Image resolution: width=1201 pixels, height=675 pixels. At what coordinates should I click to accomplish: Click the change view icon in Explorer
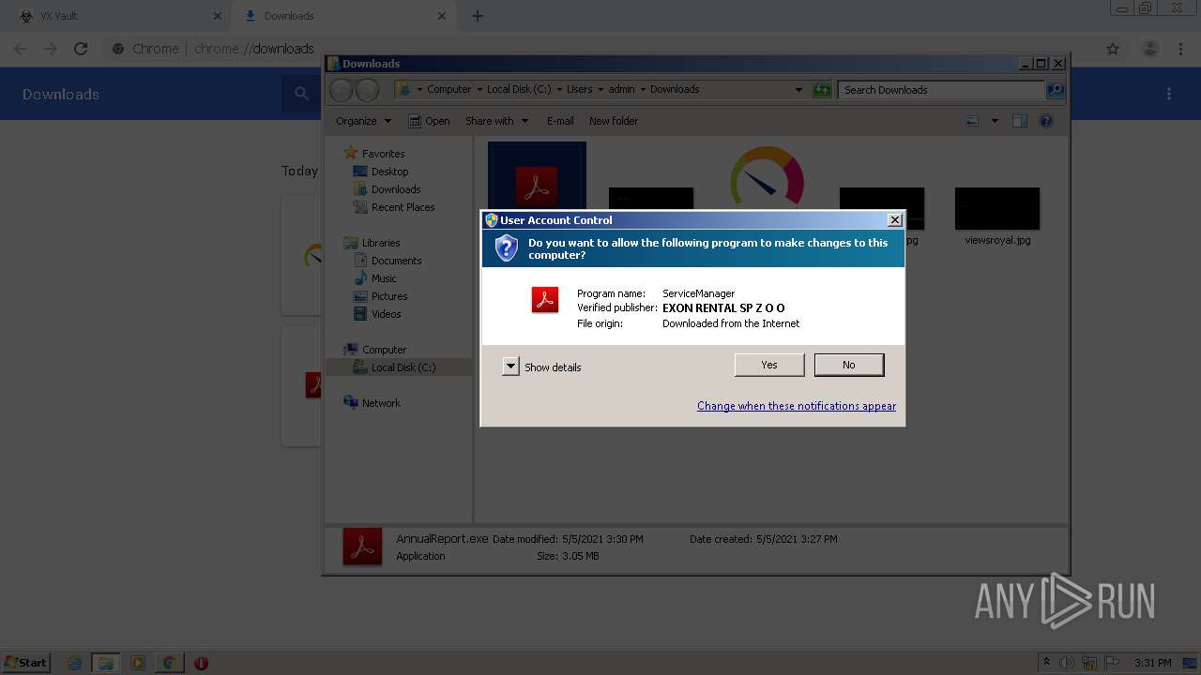click(972, 121)
